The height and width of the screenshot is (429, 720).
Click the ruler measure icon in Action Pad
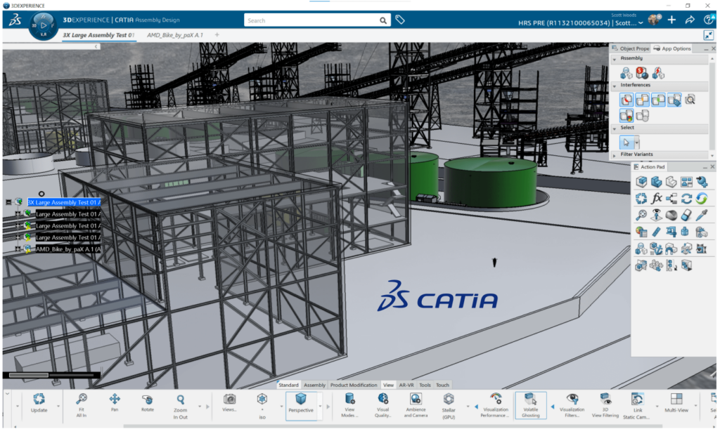click(657, 232)
